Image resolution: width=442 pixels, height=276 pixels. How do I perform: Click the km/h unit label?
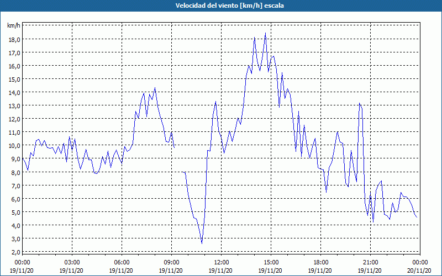(14, 26)
